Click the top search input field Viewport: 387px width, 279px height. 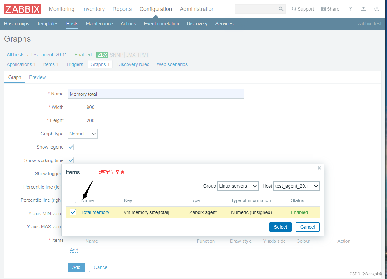[x=256, y=9]
